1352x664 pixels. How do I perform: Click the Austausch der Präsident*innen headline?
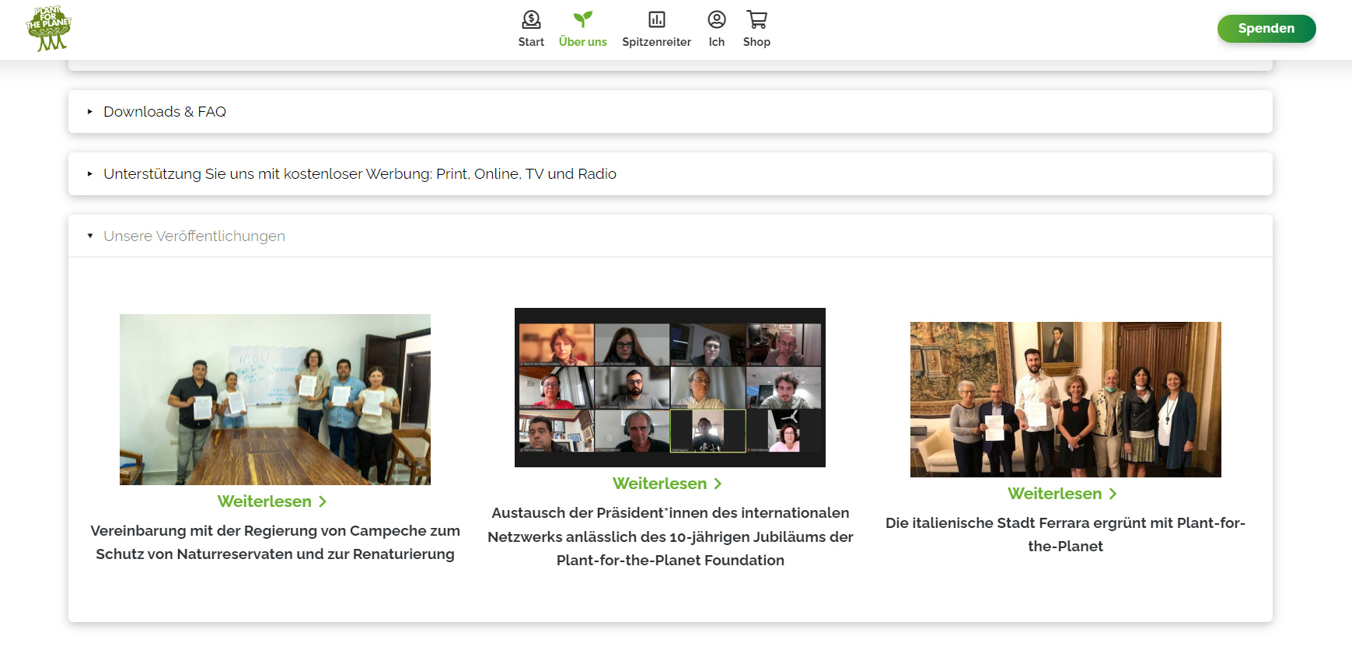670,536
